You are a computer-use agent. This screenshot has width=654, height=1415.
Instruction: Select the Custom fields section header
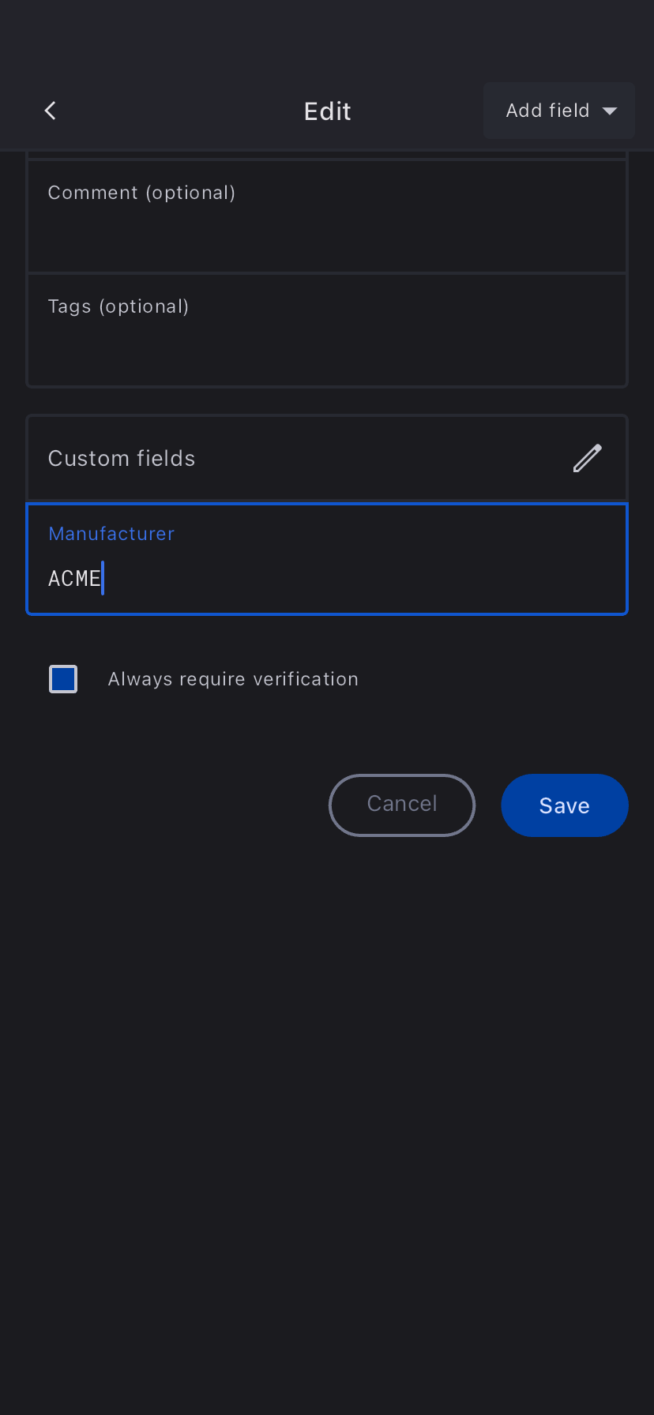point(300,458)
